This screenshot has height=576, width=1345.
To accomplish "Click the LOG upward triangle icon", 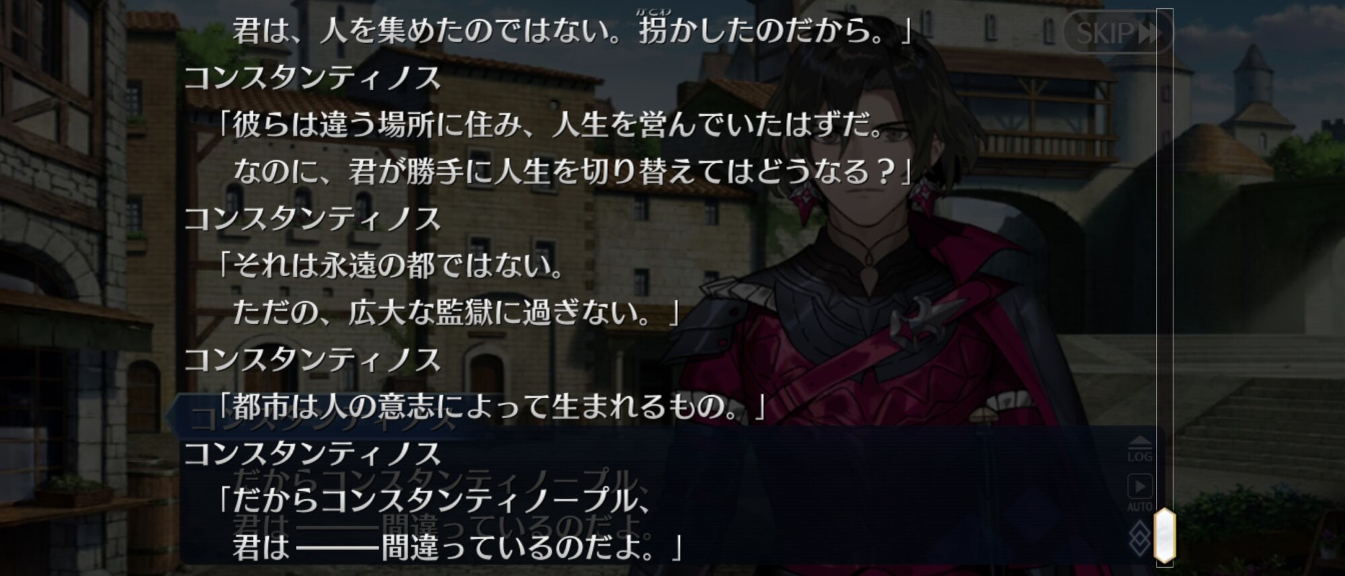I will tap(1140, 442).
